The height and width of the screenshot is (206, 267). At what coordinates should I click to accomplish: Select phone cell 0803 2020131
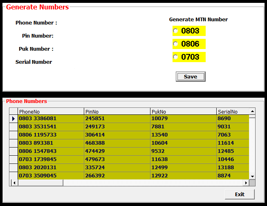click(51, 168)
